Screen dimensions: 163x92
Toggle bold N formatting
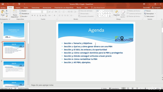point(32,15)
